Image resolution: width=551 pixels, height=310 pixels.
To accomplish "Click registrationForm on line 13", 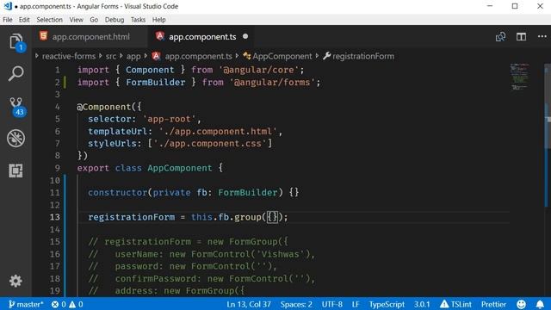I will point(131,217).
